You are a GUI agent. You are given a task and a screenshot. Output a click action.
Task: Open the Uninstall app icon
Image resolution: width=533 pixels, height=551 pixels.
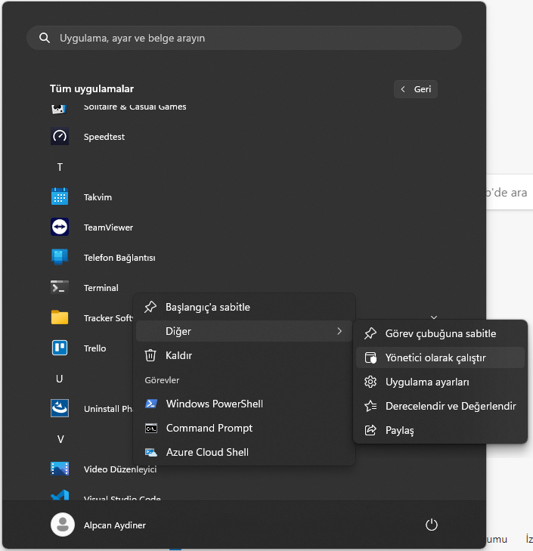point(60,408)
